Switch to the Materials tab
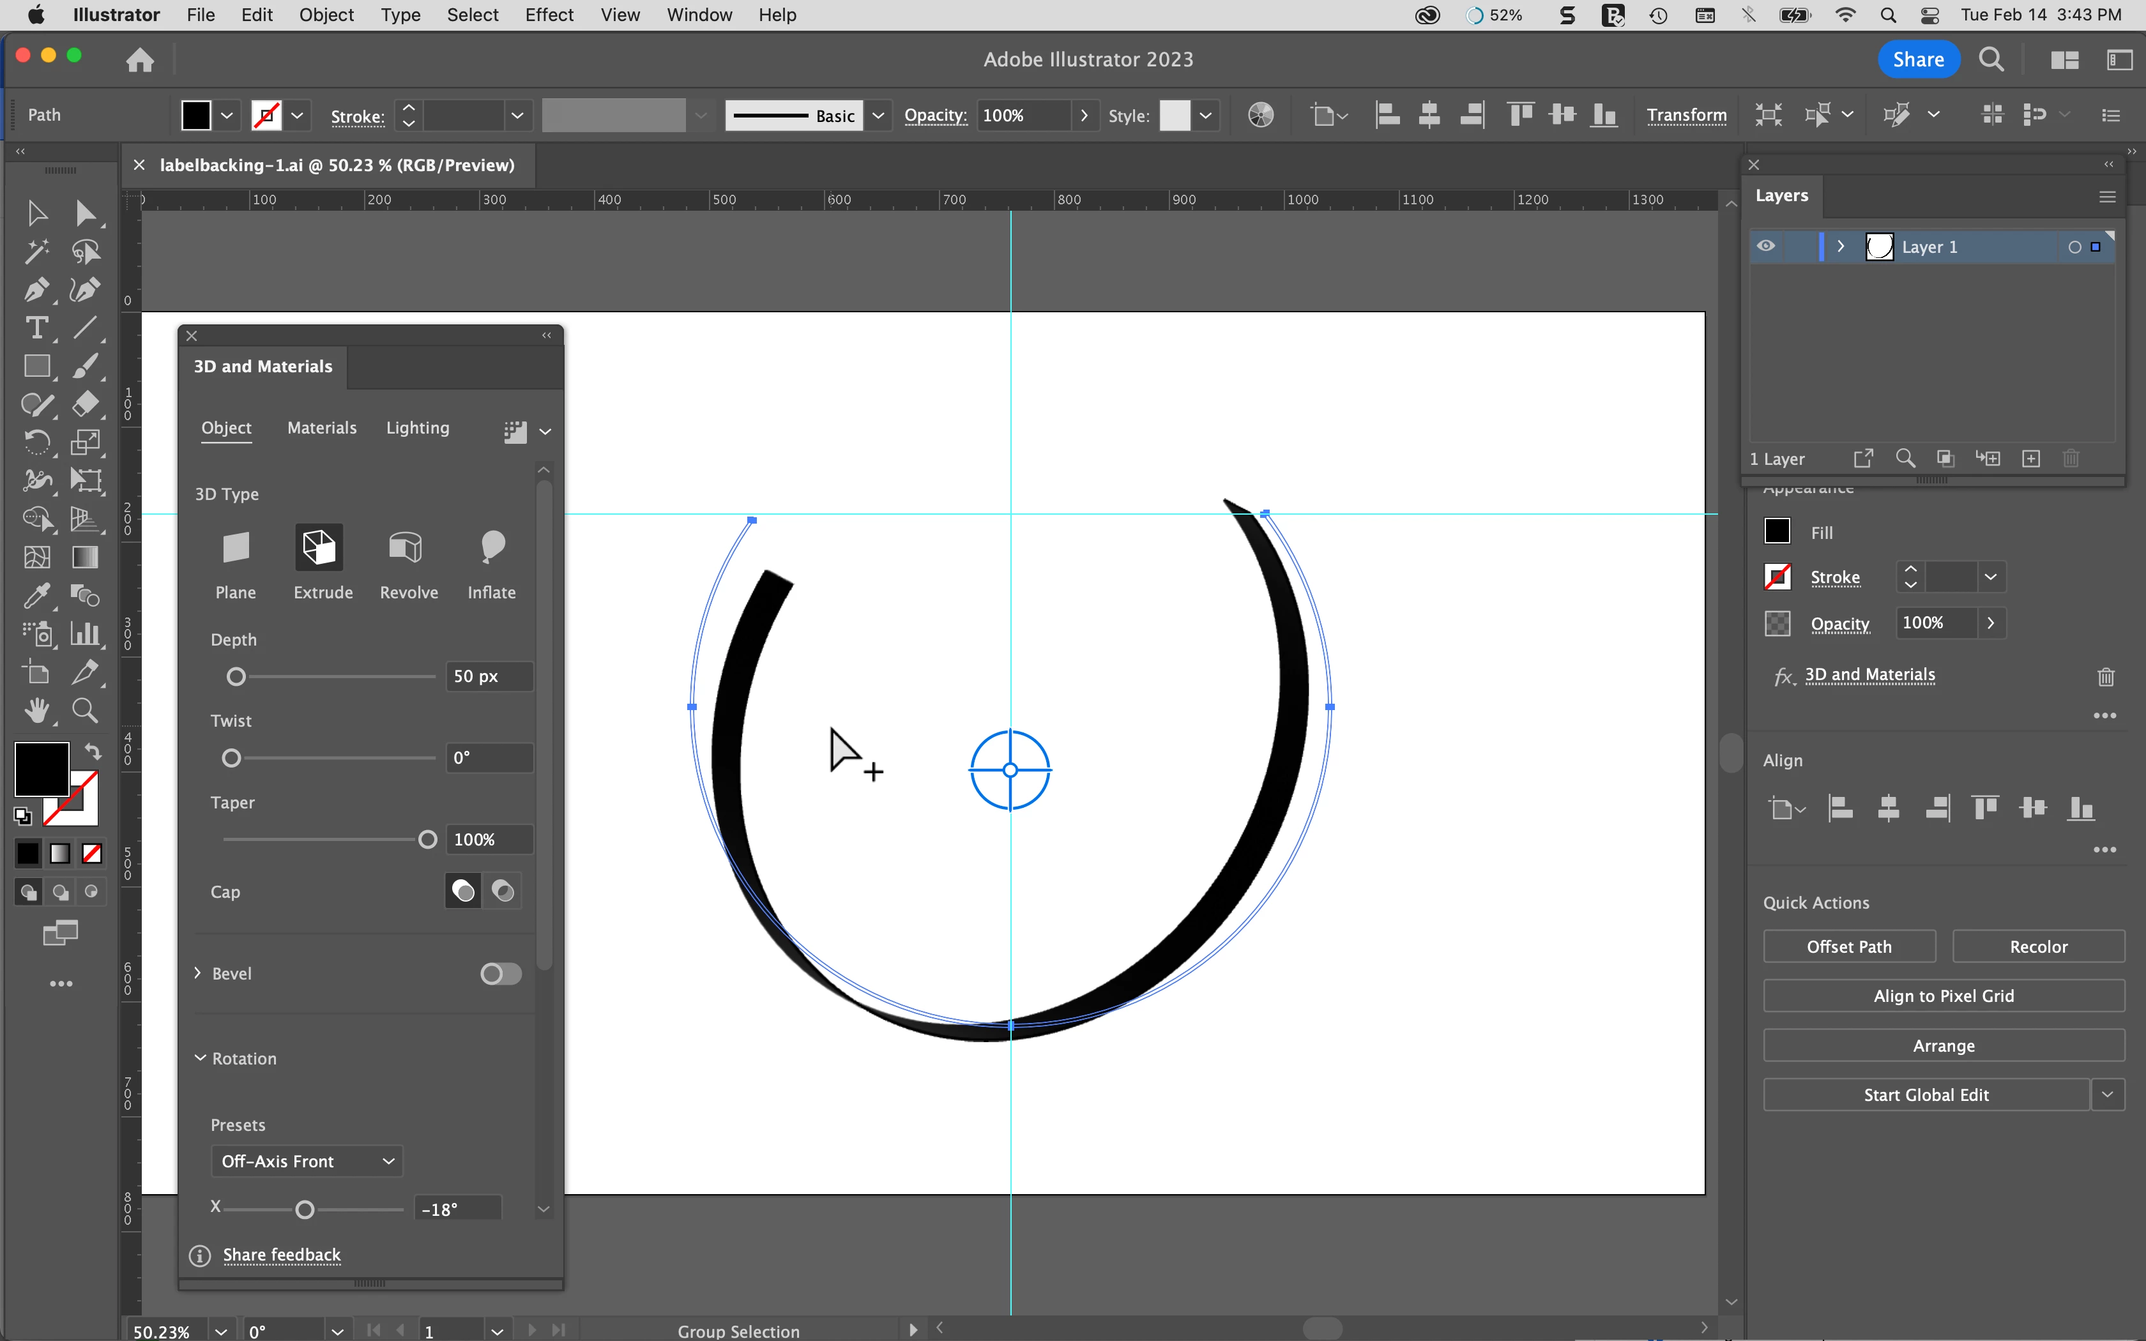Screen dimensions: 2146x1341 321,428
